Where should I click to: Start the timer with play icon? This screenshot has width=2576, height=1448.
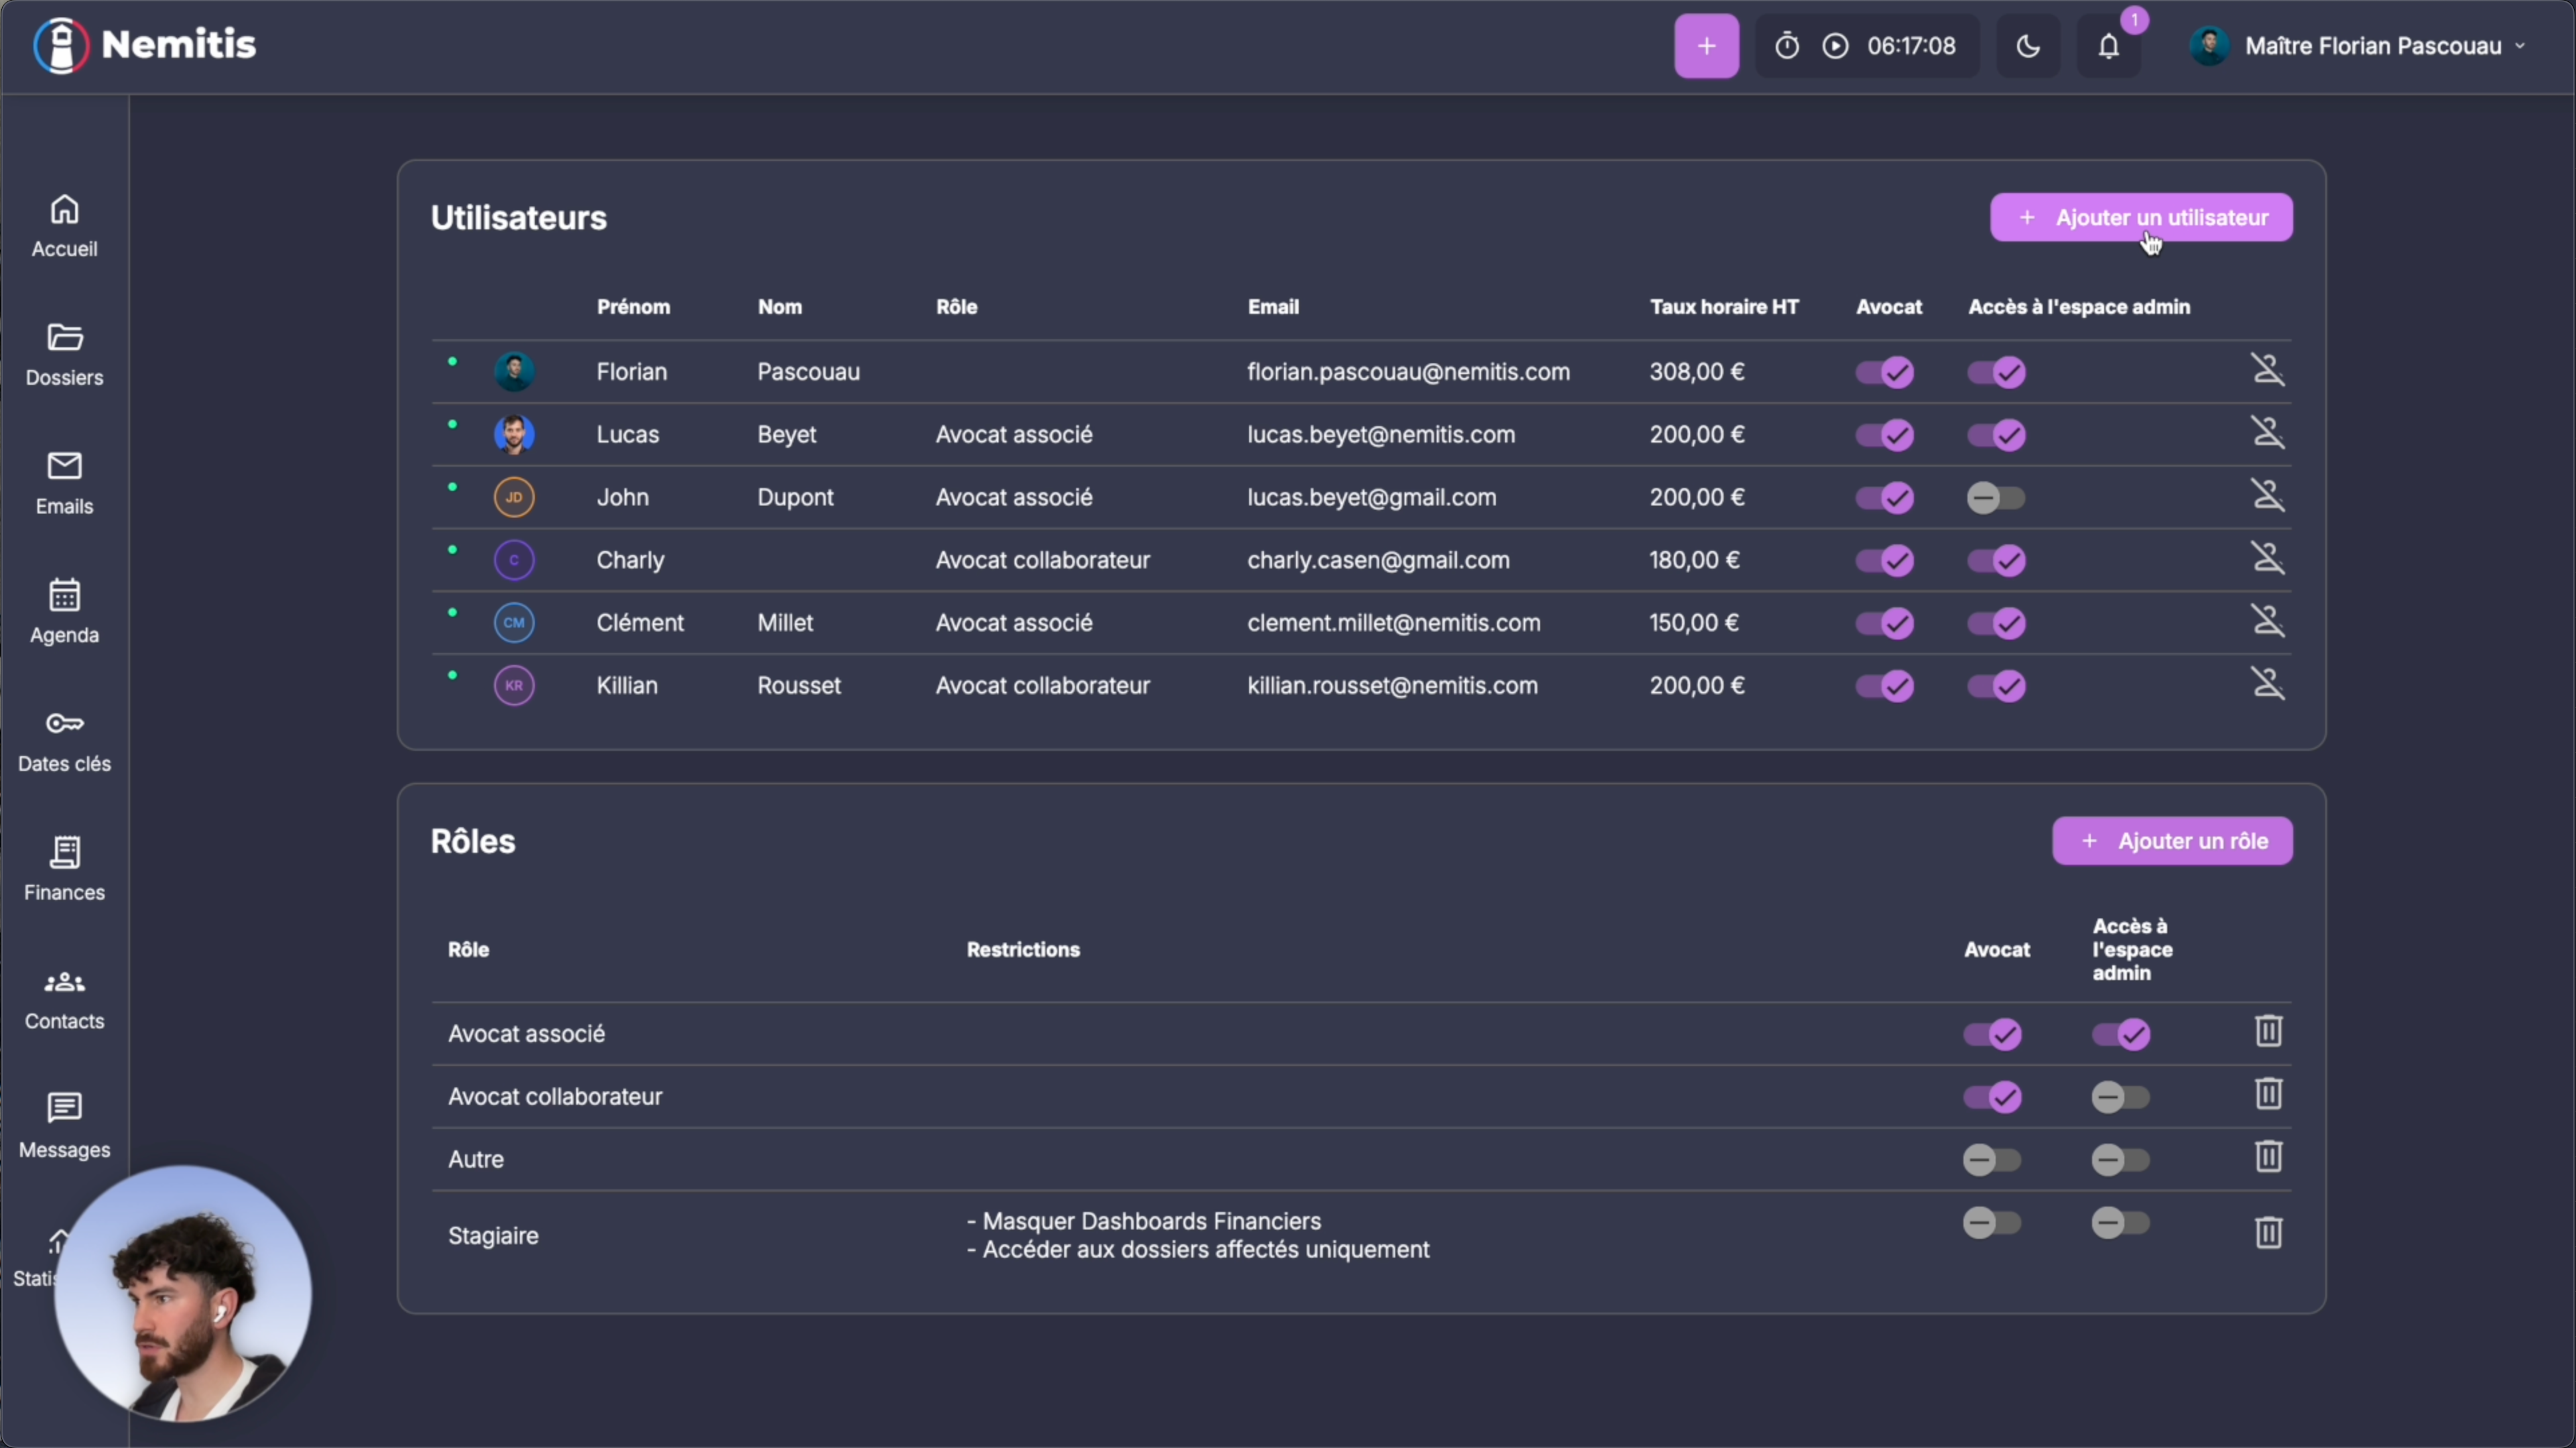pos(1835,46)
